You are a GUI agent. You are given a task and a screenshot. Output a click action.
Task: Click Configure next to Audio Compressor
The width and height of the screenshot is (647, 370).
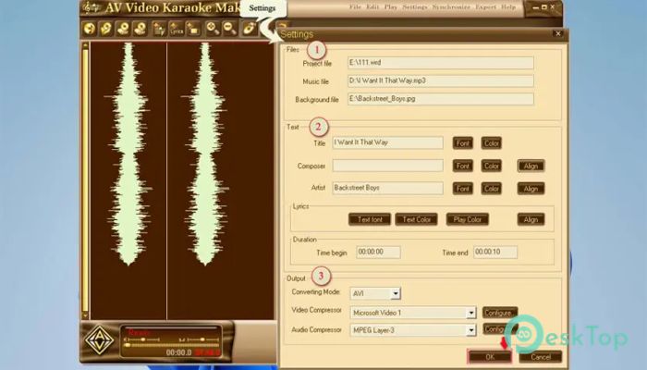(x=500, y=329)
